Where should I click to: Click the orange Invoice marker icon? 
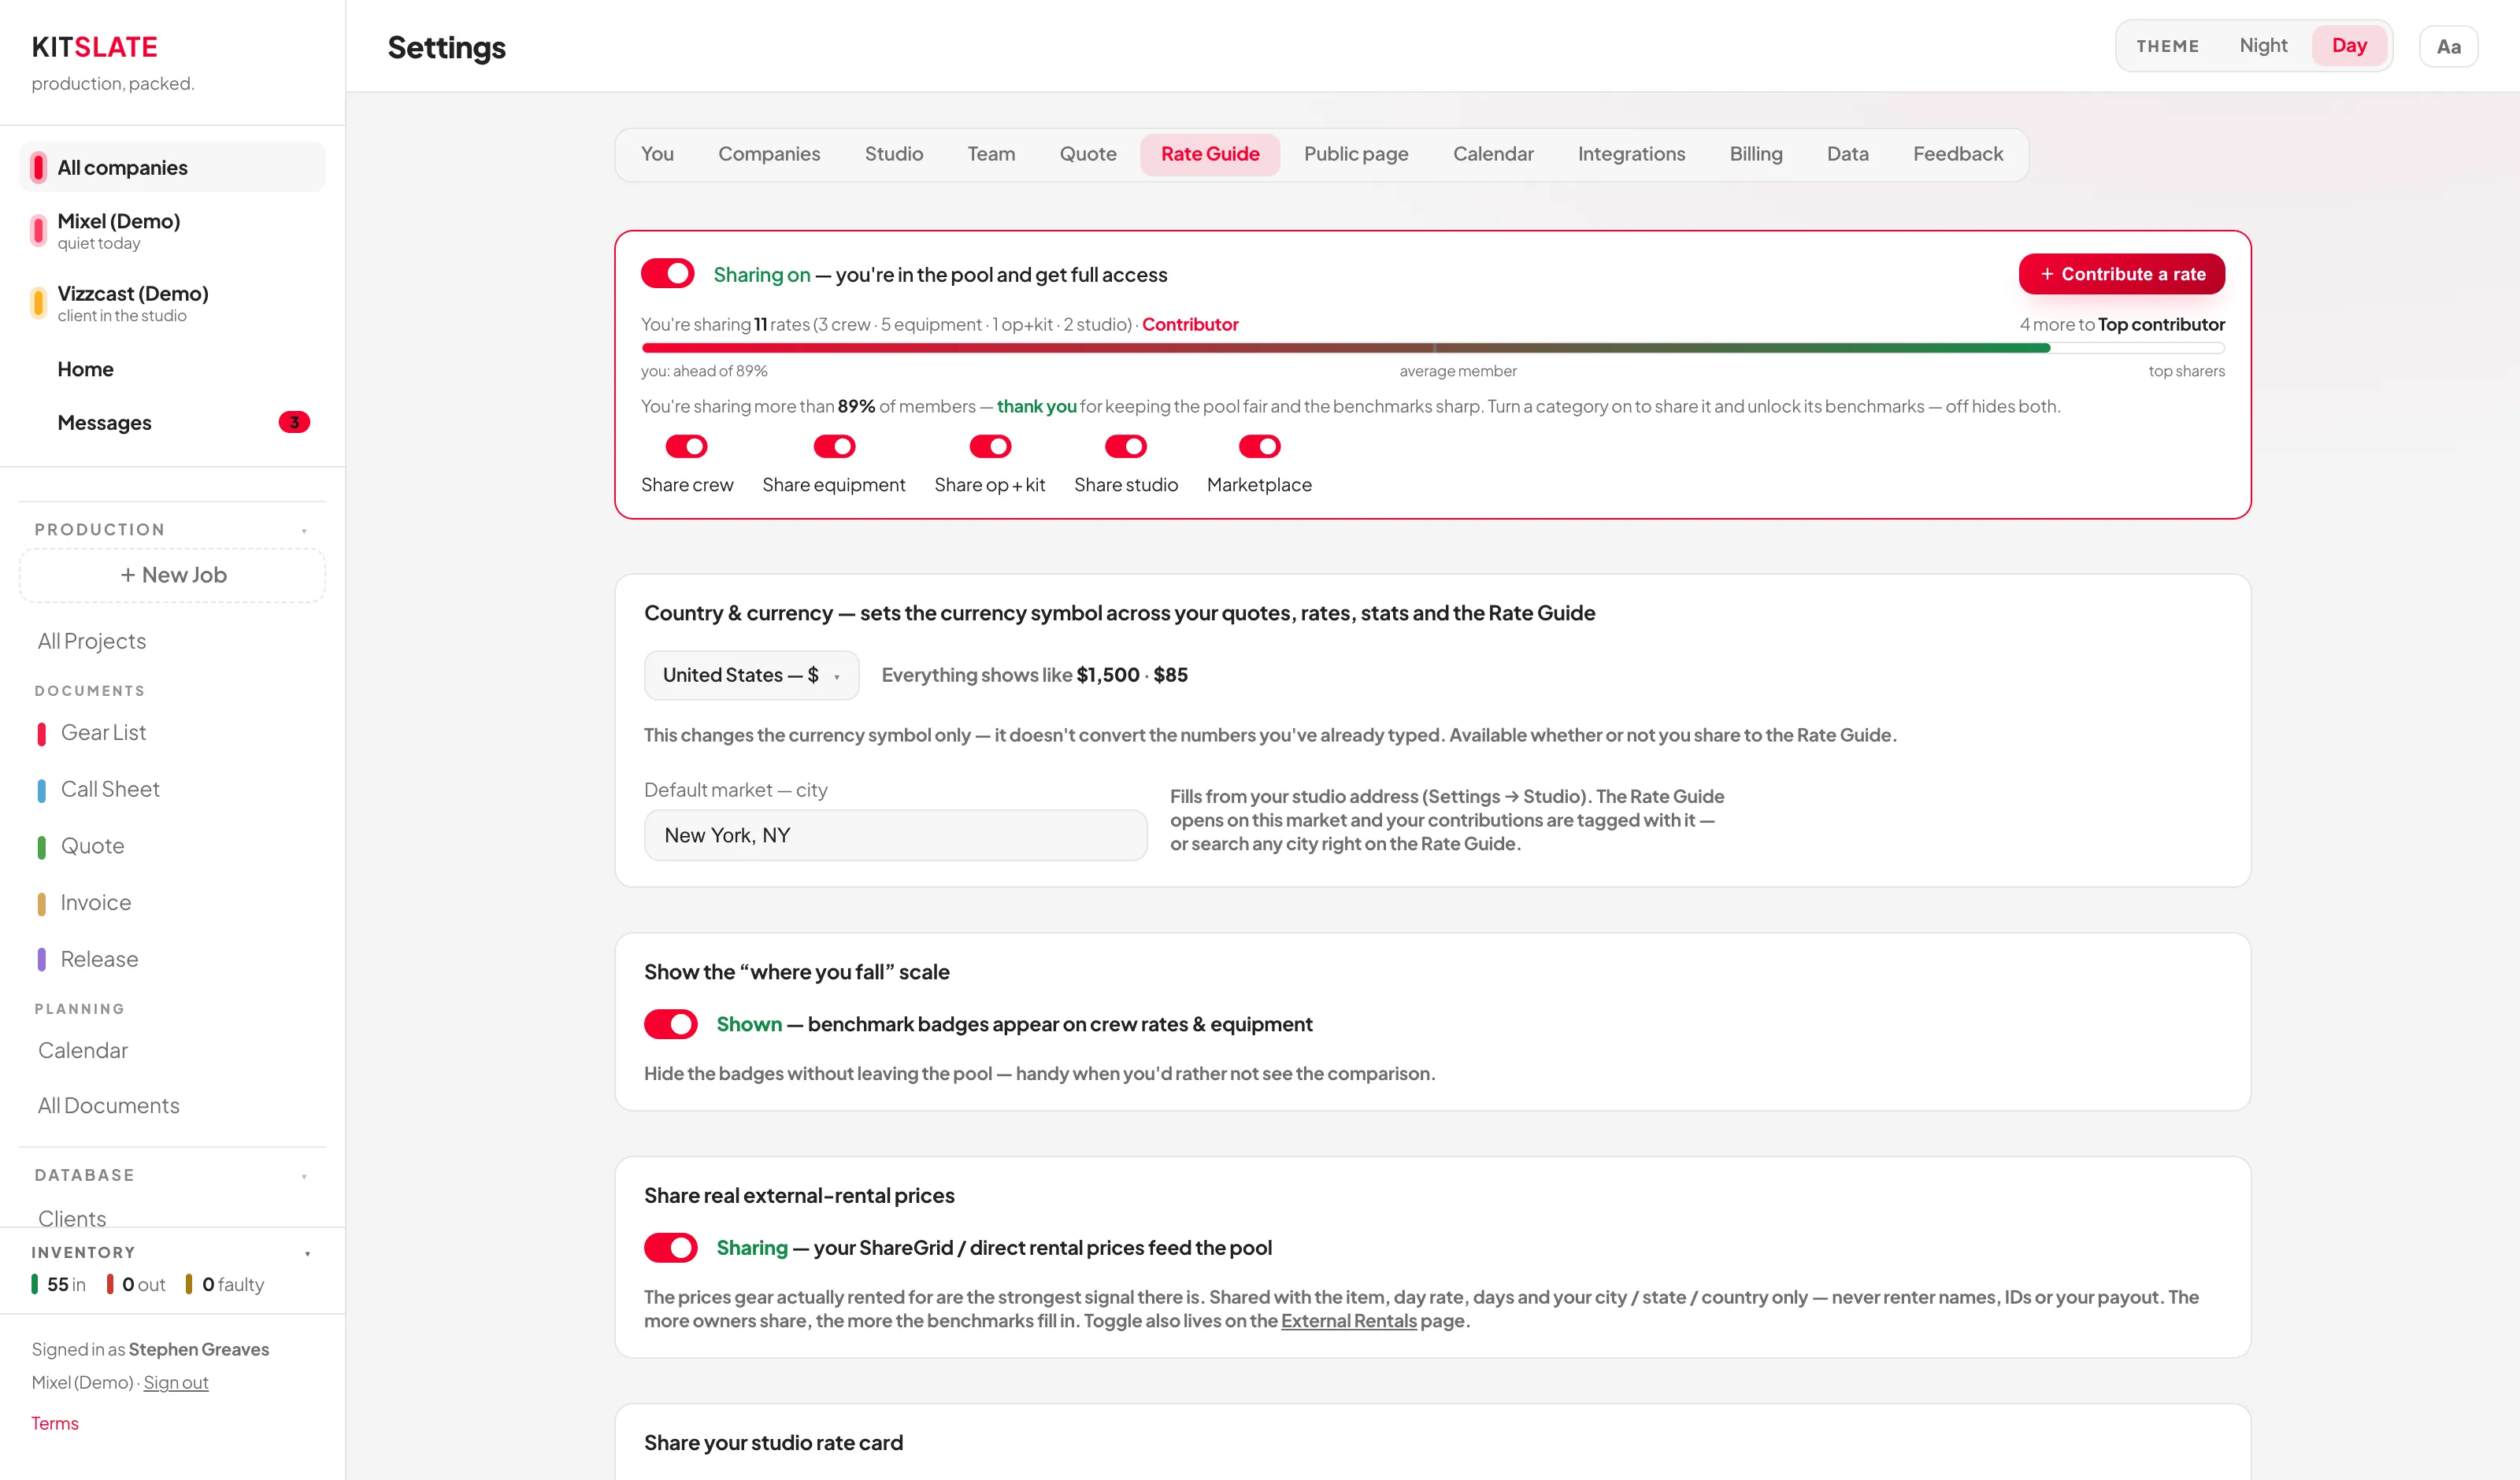click(x=41, y=904)
